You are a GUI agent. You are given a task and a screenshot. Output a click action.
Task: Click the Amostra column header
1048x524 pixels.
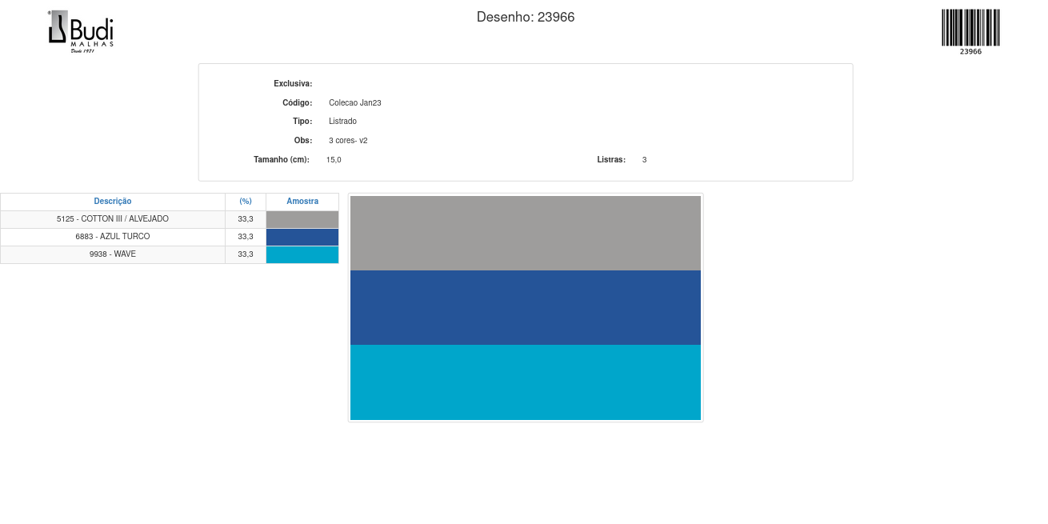point(302,202)
